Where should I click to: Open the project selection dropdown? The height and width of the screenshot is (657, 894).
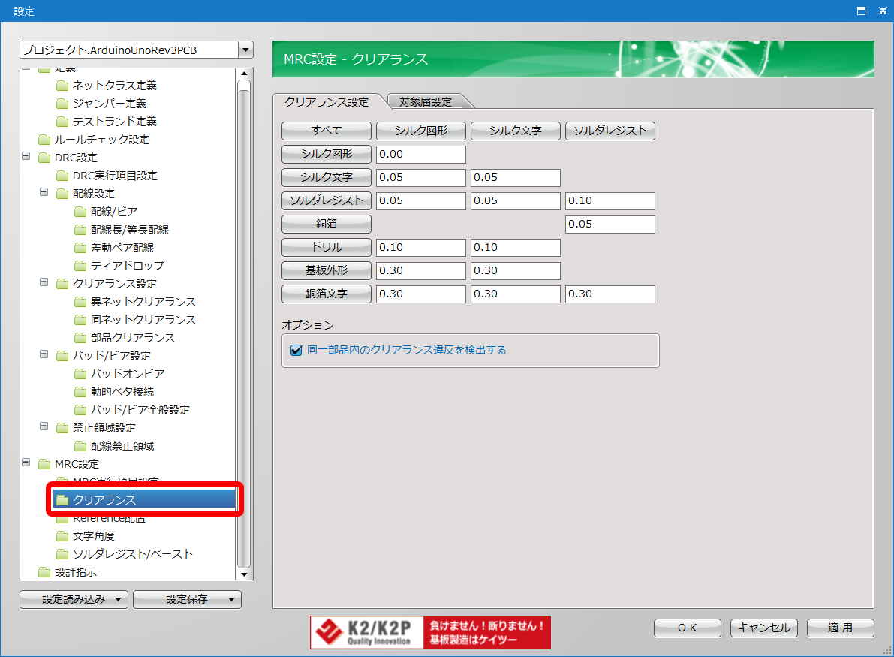tap(245, 50)
